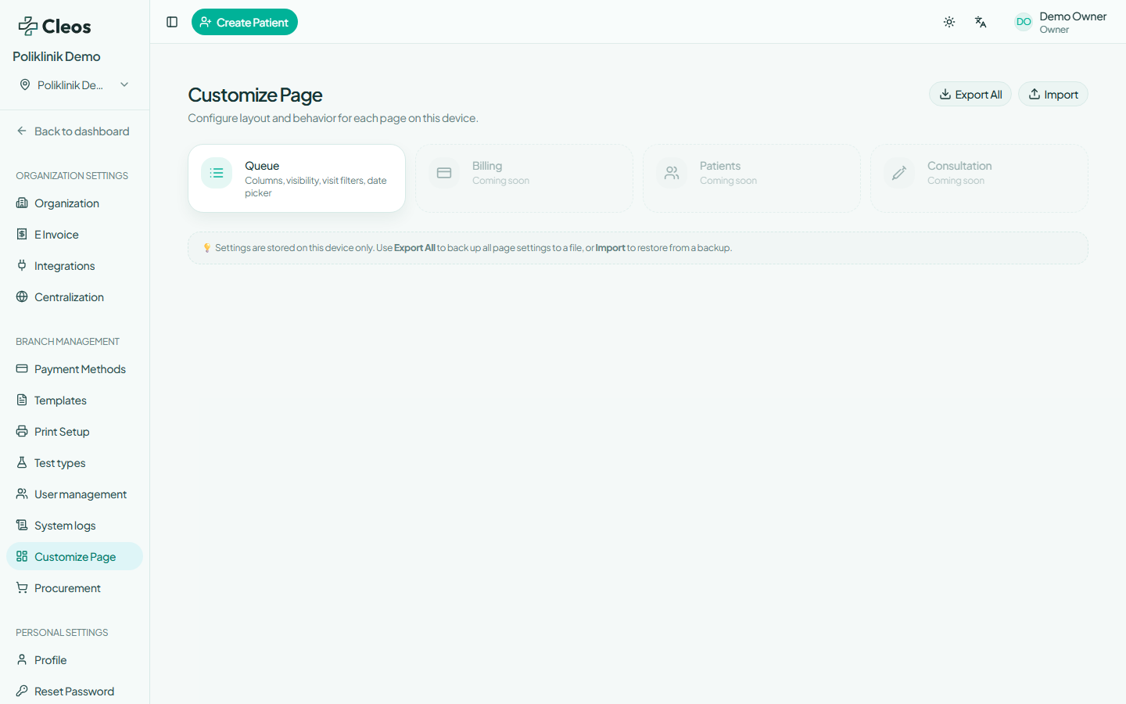Open the Integrations menu item
Viewport: 1126px width, 704px height.
[x=74, y=266]
